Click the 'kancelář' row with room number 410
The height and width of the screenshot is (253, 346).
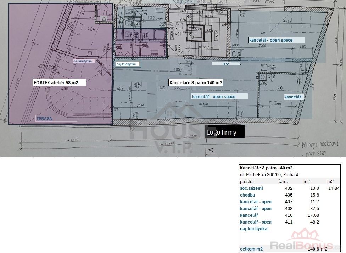(249, 215)
